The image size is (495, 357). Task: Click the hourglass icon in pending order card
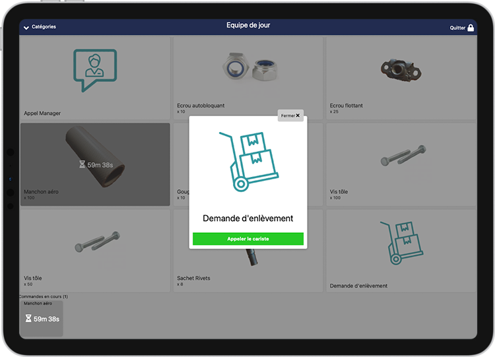(x=28, y=318)
